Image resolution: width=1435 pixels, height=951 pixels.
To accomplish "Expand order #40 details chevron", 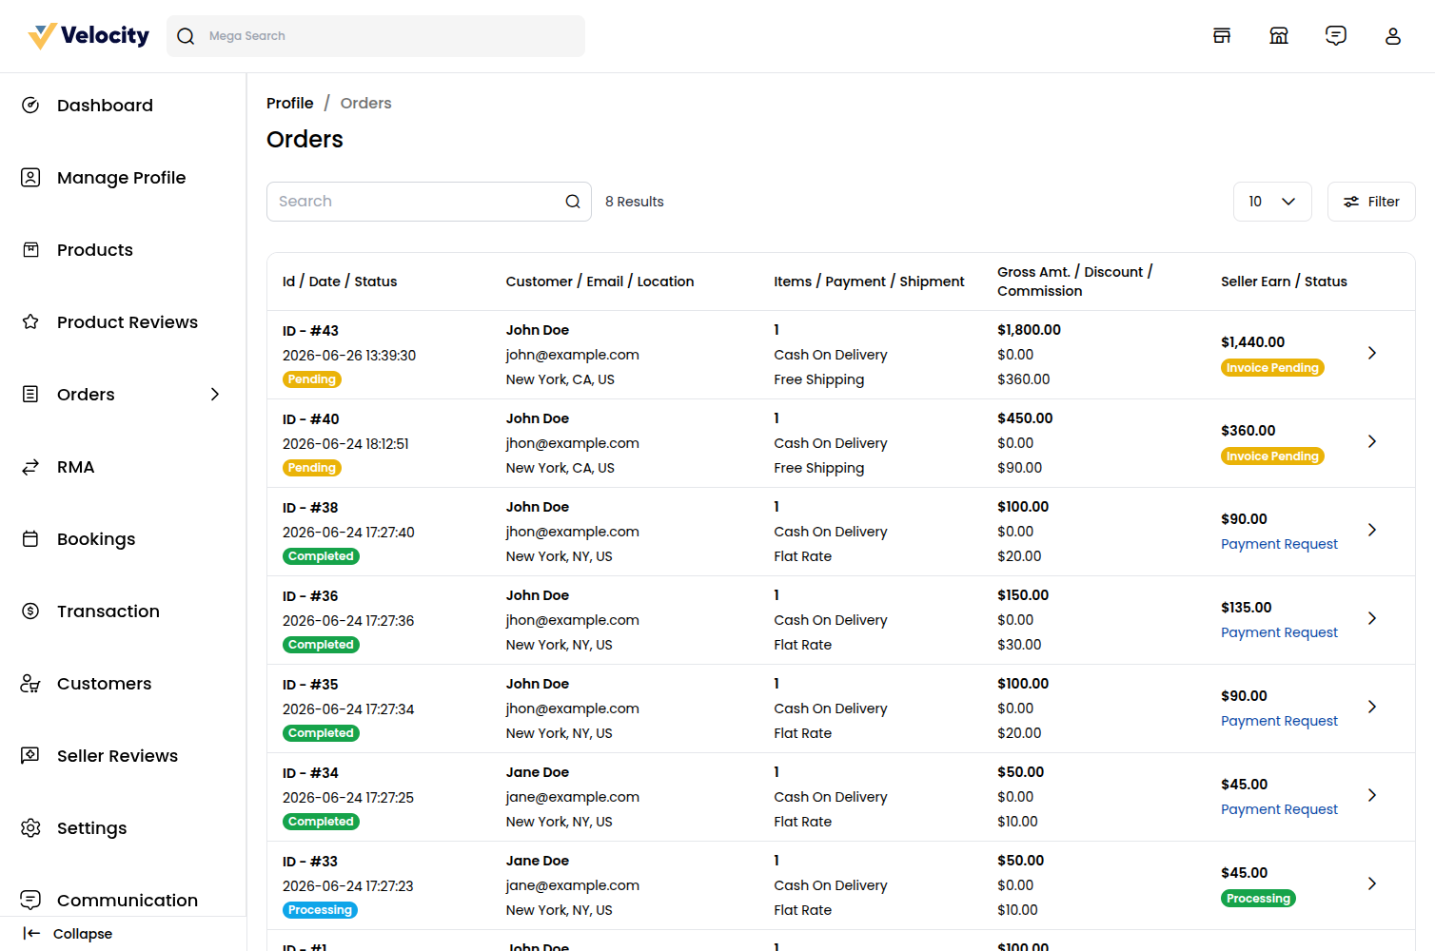I will (x=1372, y=441).
